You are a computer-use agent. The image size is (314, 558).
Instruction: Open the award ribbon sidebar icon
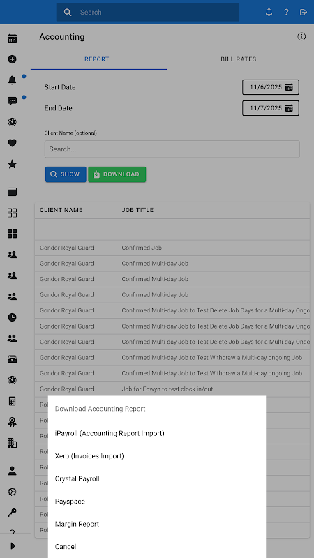[12, 422]
